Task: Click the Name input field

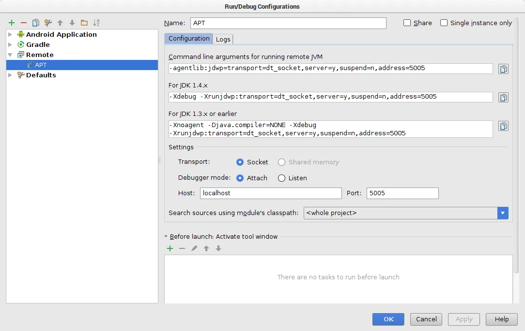Action: click(288, 23)
